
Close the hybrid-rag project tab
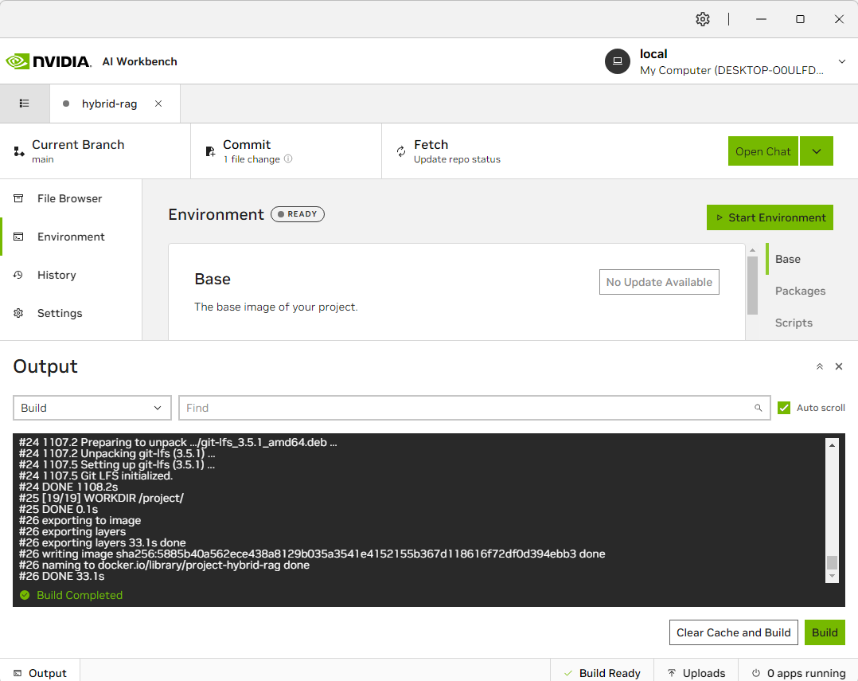click(158, 104)
